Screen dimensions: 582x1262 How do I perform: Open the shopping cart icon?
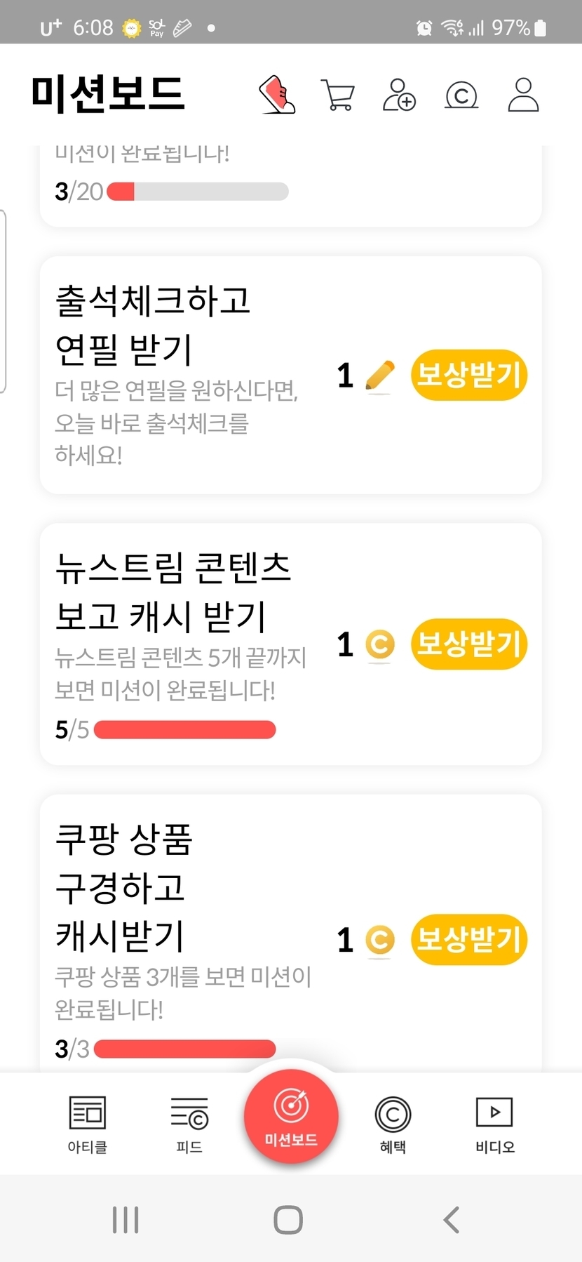pos(338,95)
